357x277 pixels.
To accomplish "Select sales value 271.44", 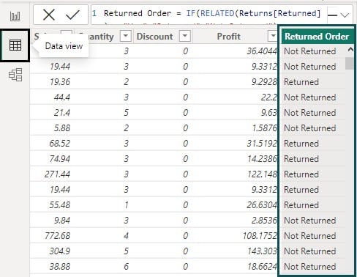I will coord(57,174).
